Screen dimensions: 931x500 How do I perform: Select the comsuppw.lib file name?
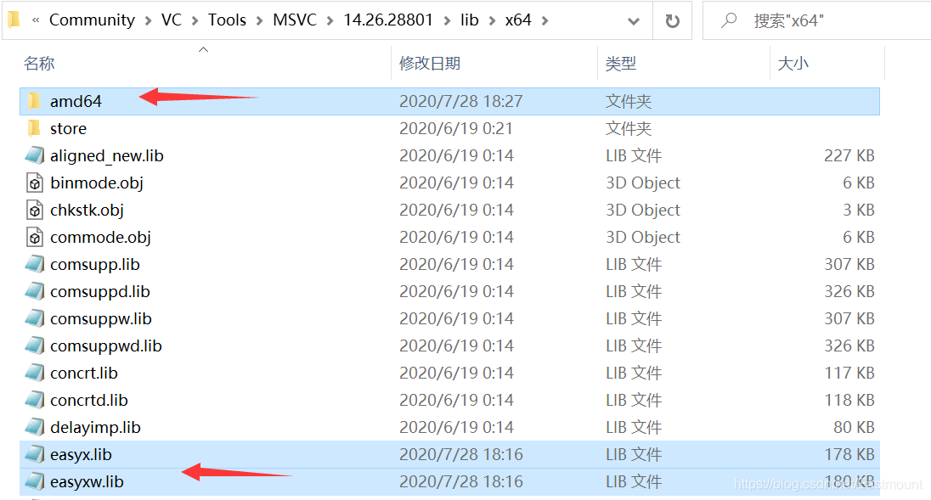101,319
